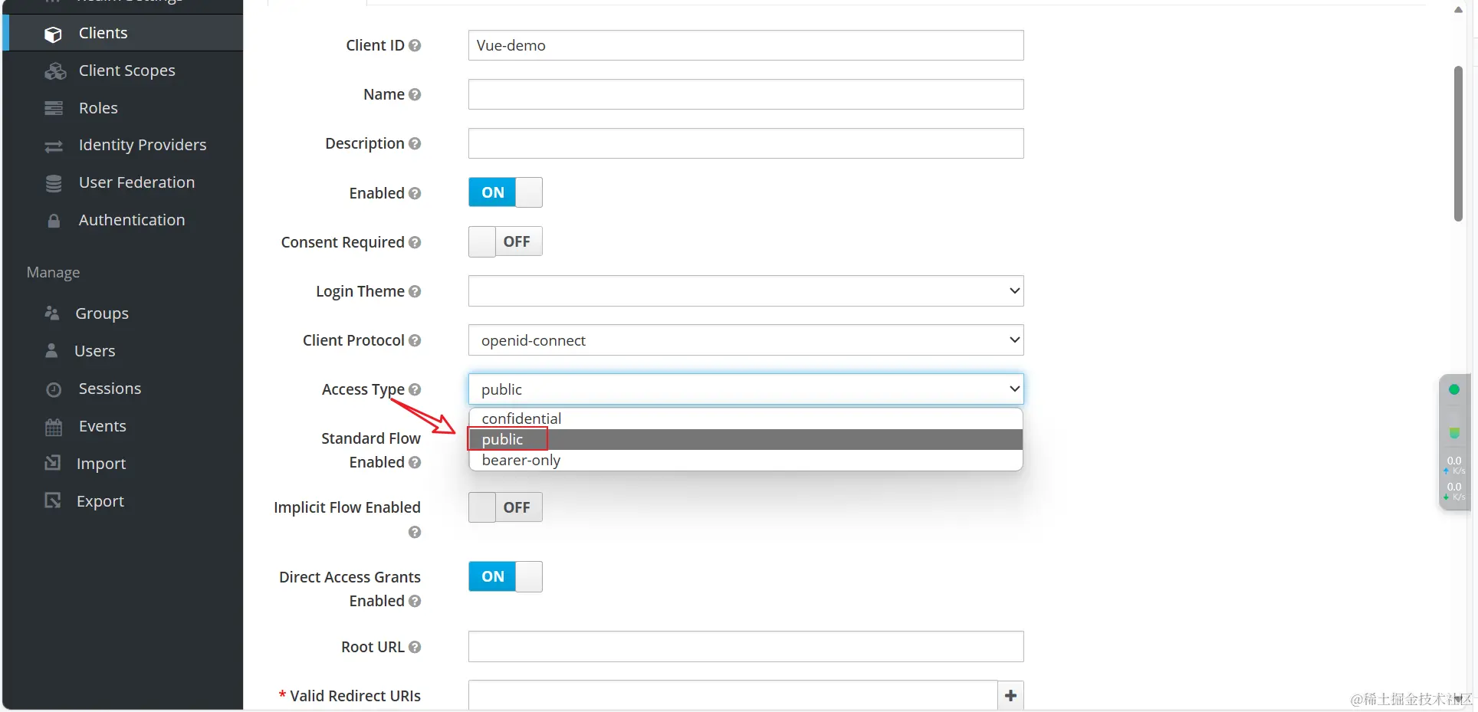Click the Export icon in sidebar

(x=52, y=500)
